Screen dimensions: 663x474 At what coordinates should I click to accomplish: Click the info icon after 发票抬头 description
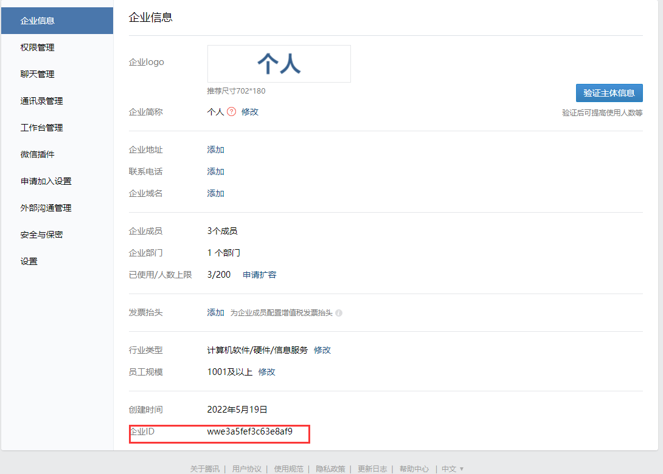339,313
